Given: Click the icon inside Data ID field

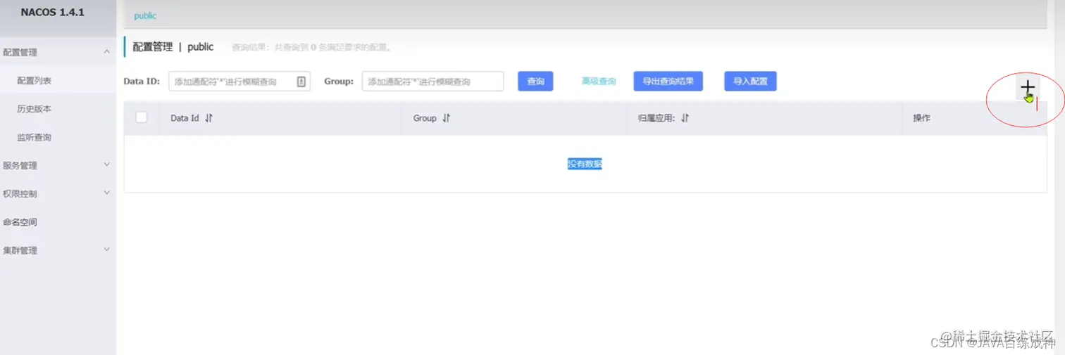Looking at the screenshot, I should tap(301, 82).
